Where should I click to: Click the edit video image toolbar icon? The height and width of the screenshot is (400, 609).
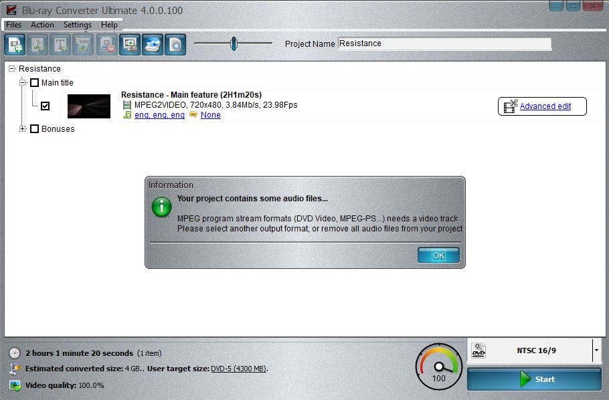[84, 45]
